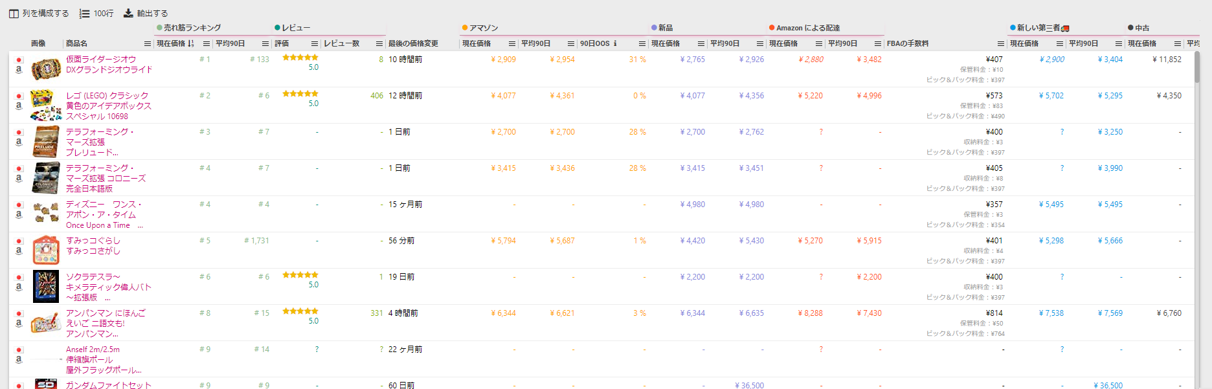
Task: Click the vertical scrollbar of the table
Action: (x=1197, y=78)
